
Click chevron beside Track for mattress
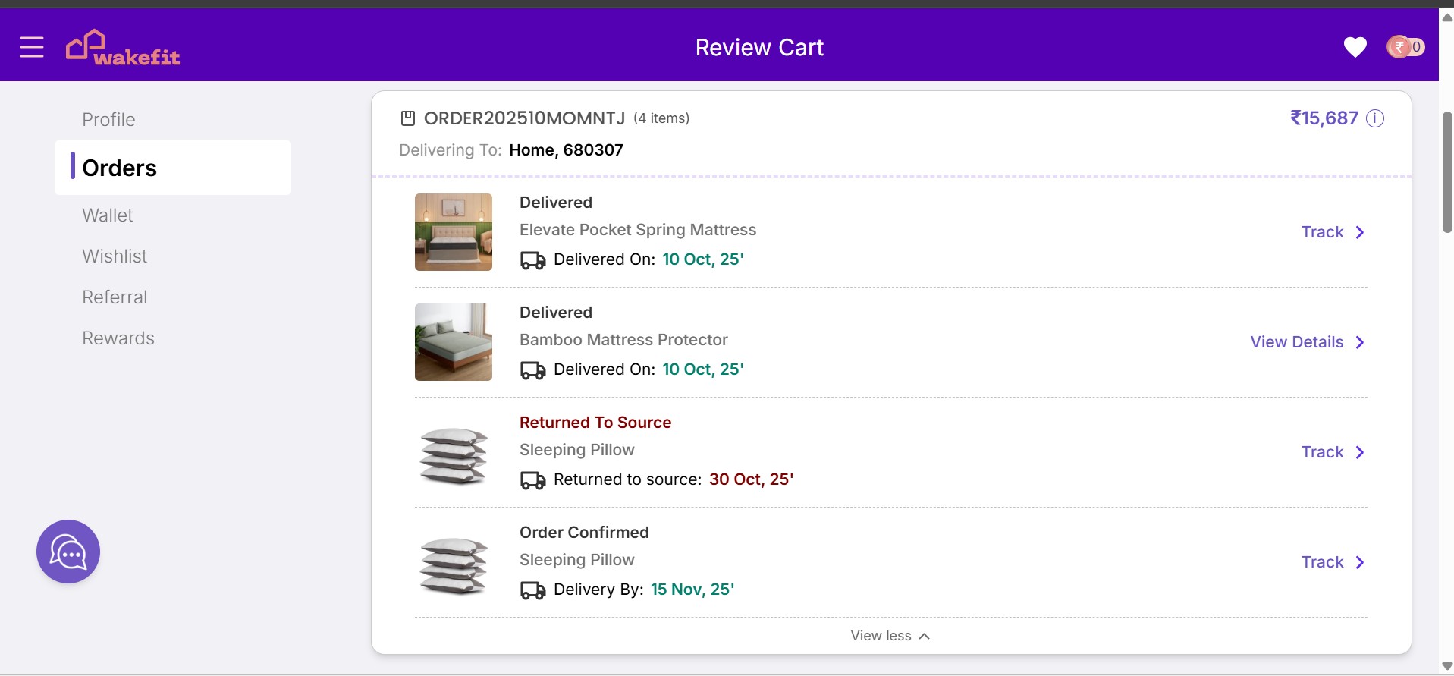tap(1360, 232)
